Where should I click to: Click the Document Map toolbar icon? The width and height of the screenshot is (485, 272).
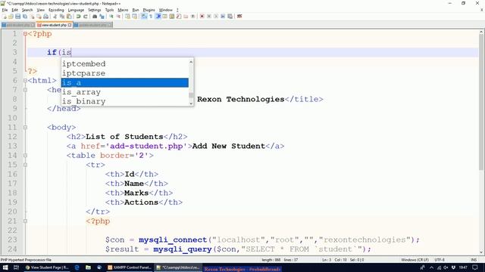pos(172,17)
